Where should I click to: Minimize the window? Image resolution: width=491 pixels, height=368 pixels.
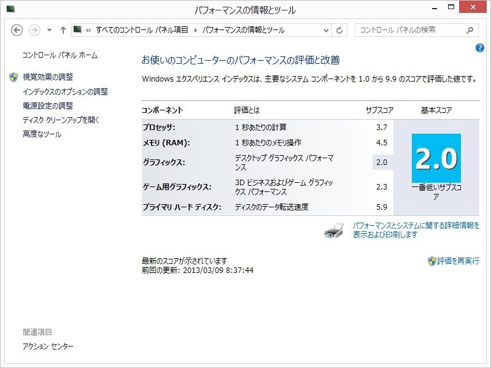click(x=435, y=8)
